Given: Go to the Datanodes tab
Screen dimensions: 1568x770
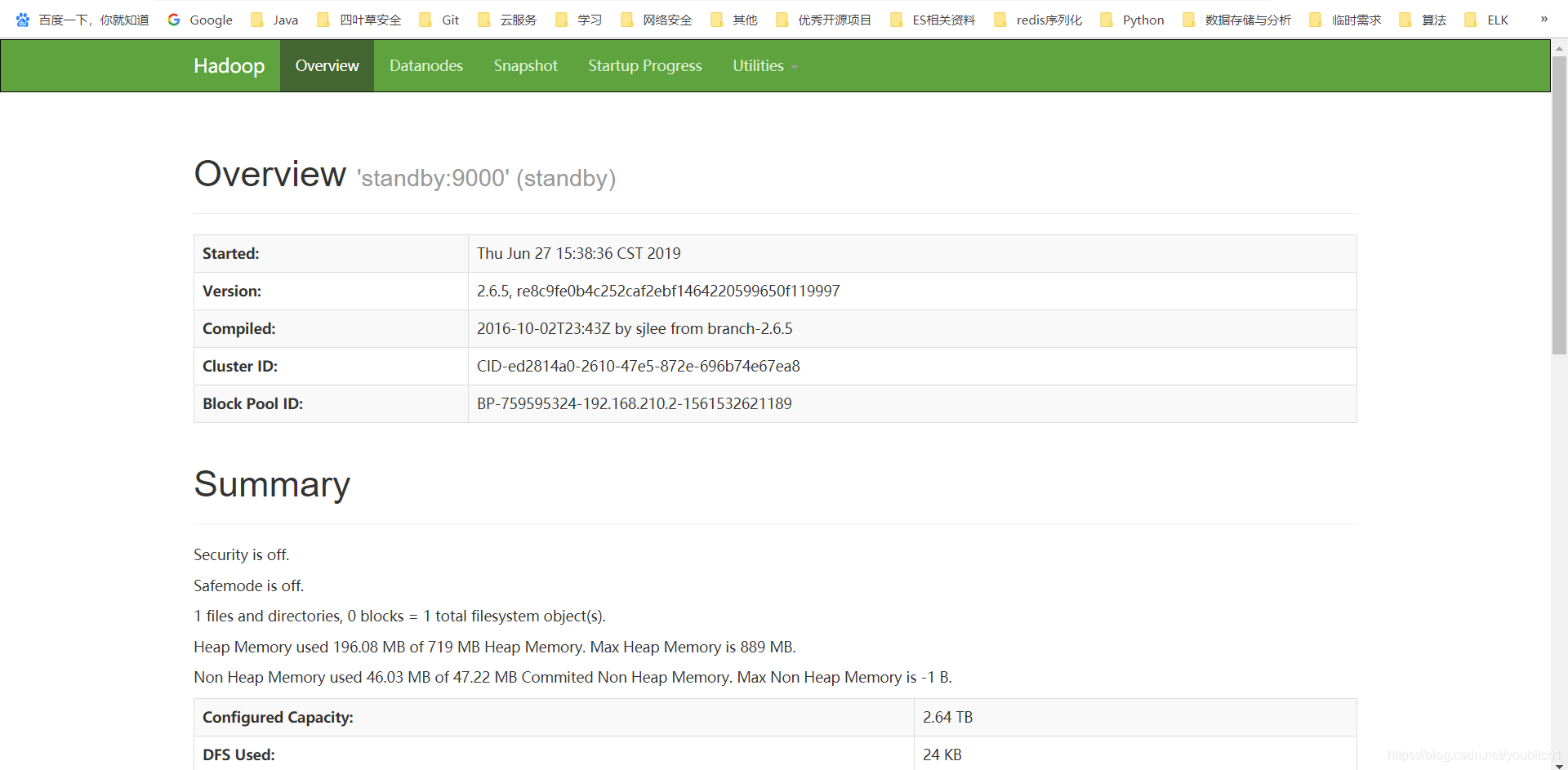Looking at the screenshot, I should pyautogui.click(x=426, y=65).
